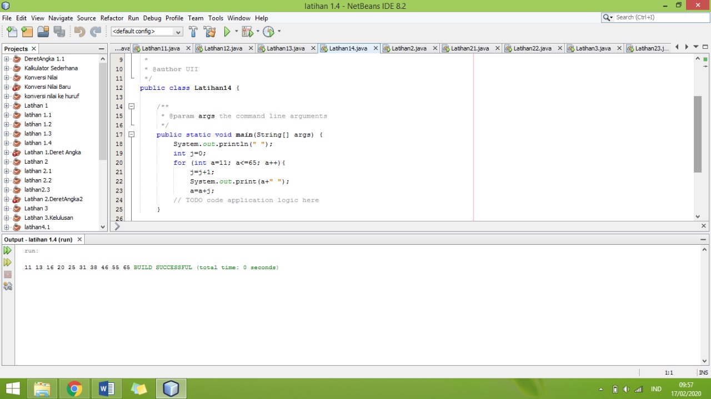
Task: Open Profile Project dropdown arrow
Action: [x=279, y=32]
